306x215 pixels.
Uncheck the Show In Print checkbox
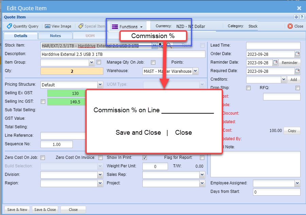pyautogui.click(x=144, y=158)
